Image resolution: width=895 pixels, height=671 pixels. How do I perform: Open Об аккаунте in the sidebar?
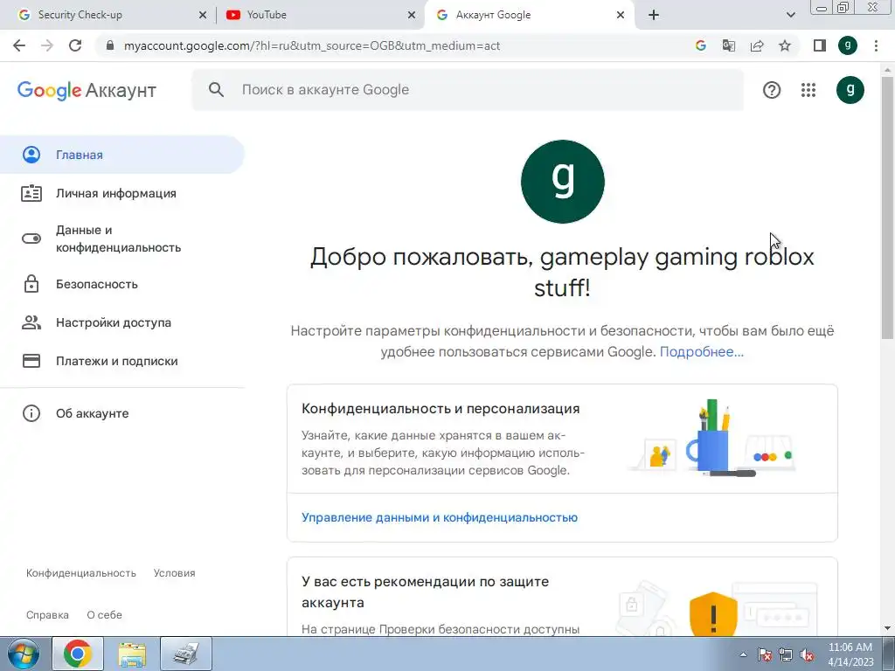tap(122, 413)
